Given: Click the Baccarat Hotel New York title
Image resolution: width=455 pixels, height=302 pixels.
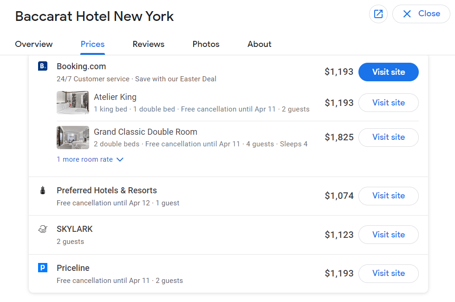Looking at the screenshot, I should [x=94, y=16].
